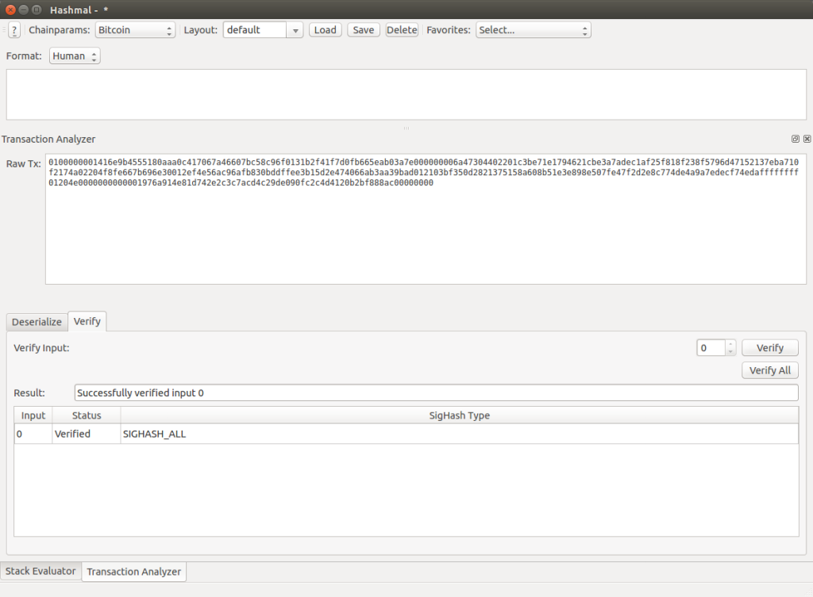Close the Transaction Analyzer dock panel
Screen dimensions: 813x597
[807, 139]
